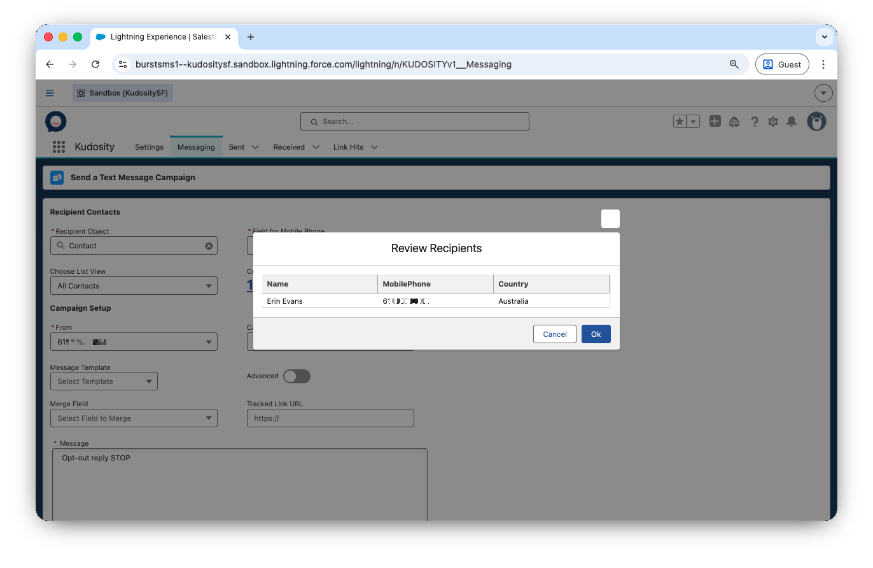Toggle the Advanced switch
The width and height of the screenshot is (873, 568).
click(297, 376)
